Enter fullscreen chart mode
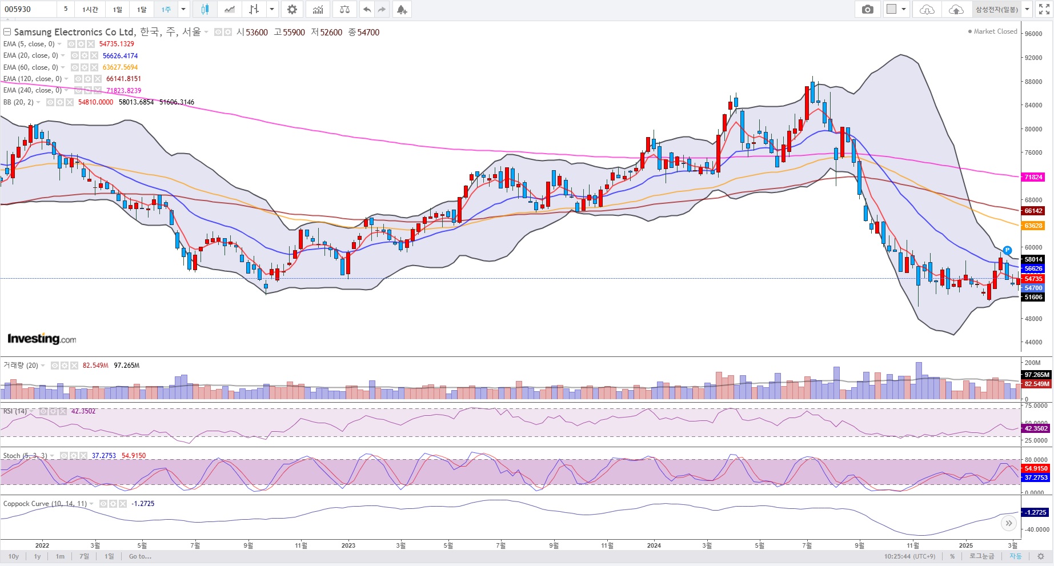This screenshot has width=1054, height=566. (1044, 9)
